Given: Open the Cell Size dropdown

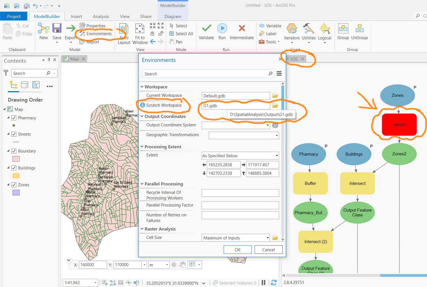Looking at the screenshot, I should [267, 238].
